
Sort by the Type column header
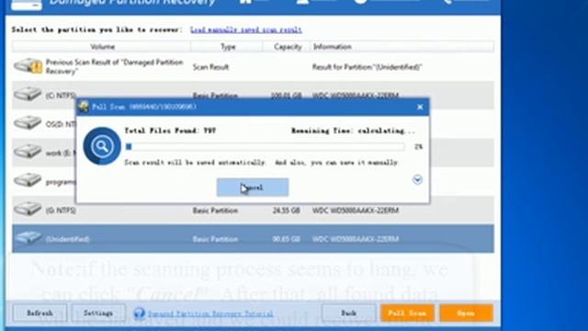(x=227, y=47)
